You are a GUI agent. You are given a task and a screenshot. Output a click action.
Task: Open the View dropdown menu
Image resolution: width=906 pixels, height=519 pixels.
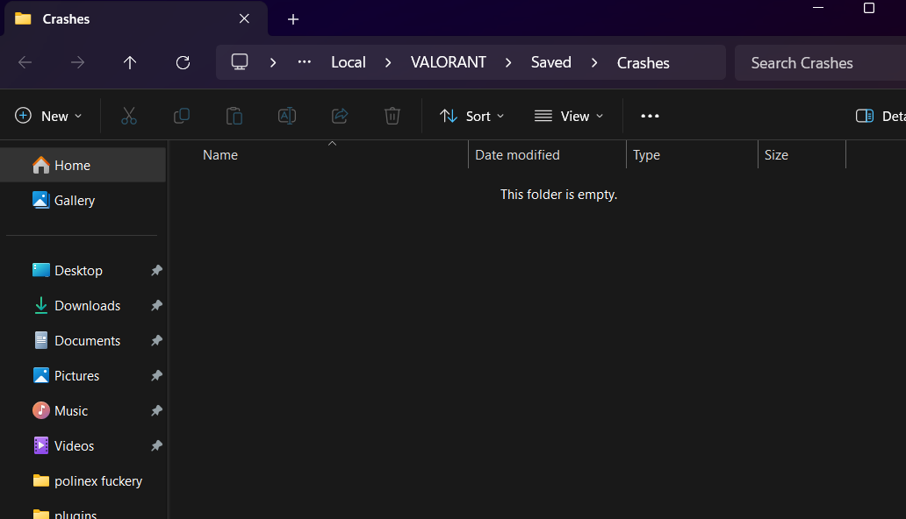tap(569, 116)
